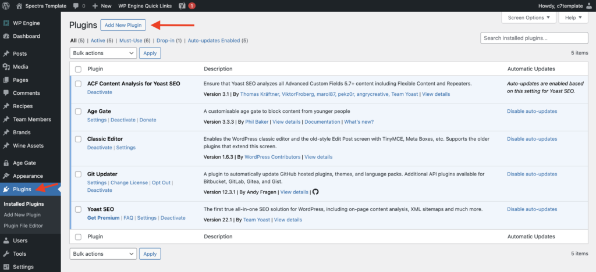Click the Users icon in sidebar

point(6,241)
